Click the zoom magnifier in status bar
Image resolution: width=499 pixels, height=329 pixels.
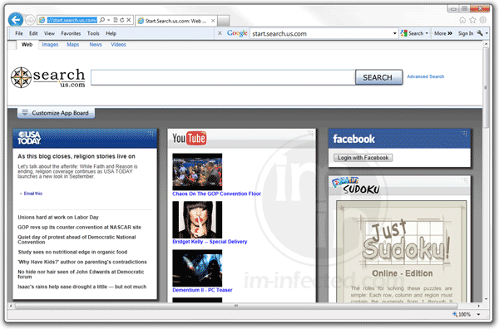point(455,314)
